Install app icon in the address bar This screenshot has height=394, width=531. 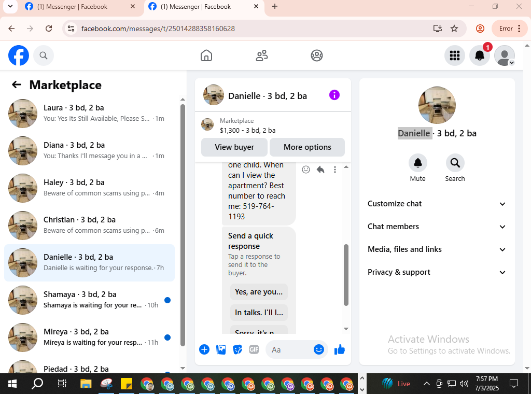click(438, 29)
